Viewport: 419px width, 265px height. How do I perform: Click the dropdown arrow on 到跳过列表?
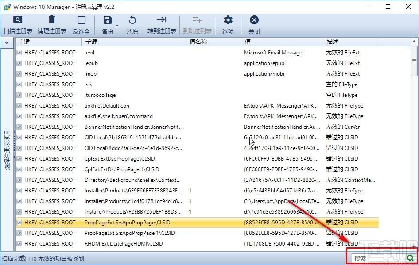pos(210,25)
